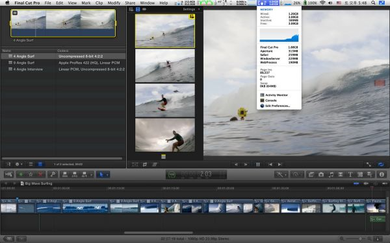
Task: Click the timecode display showing 2:03
Action: pos(196,174)
